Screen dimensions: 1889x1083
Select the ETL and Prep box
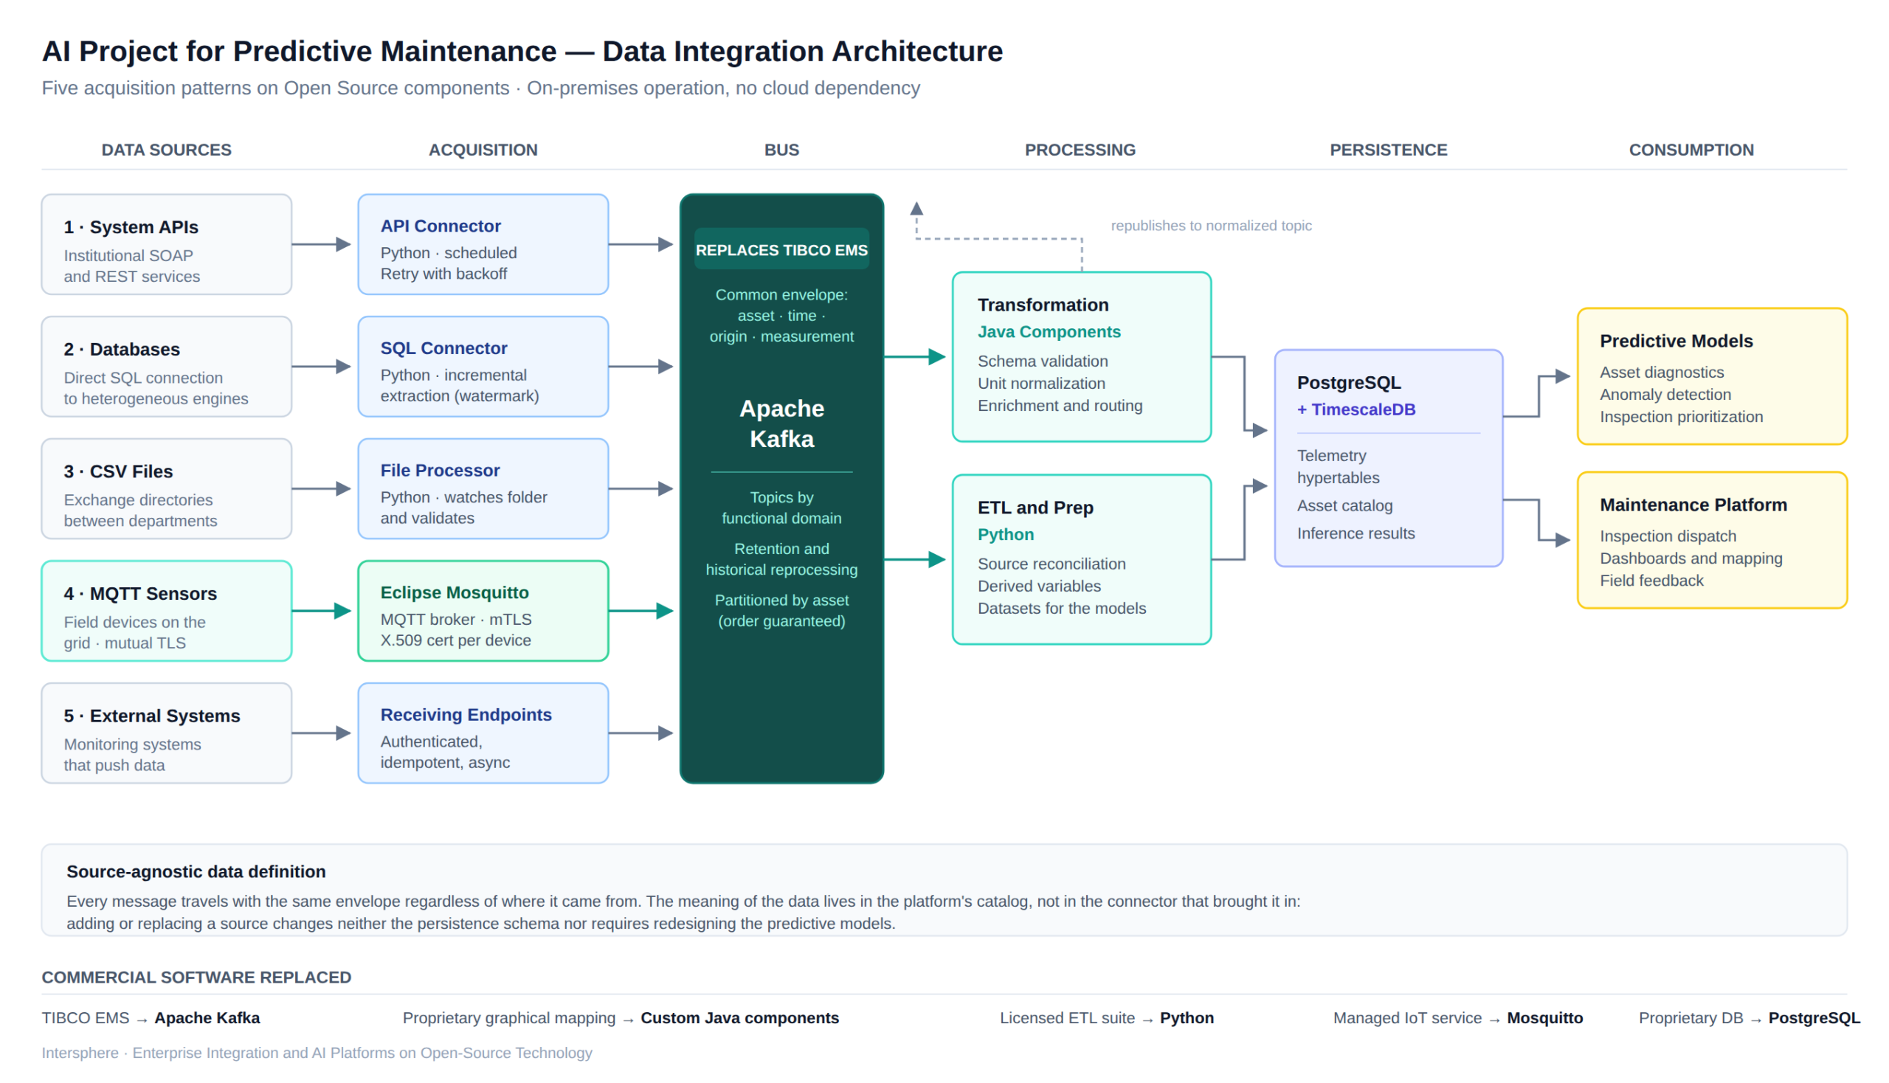1082,559
